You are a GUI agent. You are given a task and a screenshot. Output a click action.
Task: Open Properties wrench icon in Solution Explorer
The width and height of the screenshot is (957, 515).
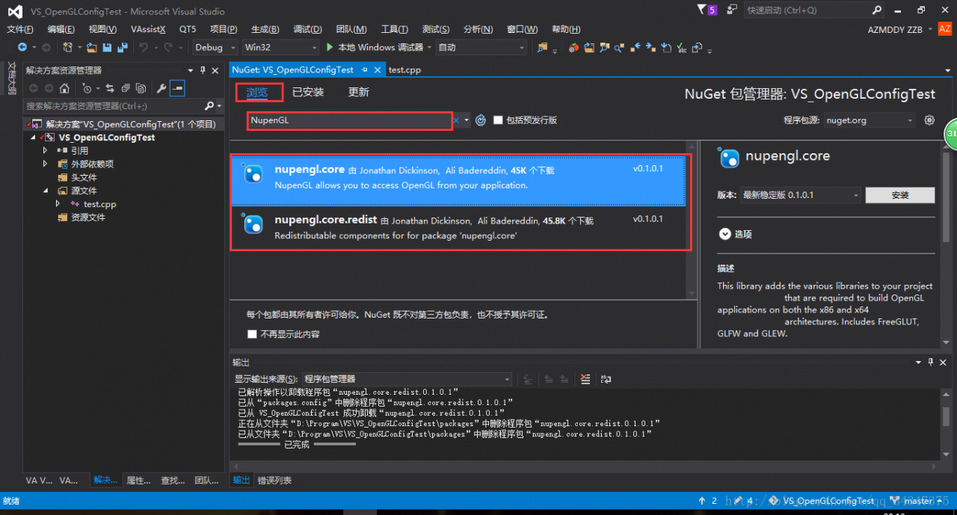161,88
